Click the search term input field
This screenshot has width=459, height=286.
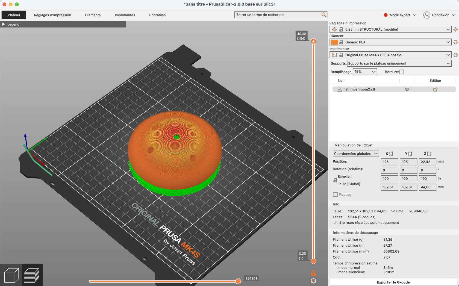(x=278, y=15)
